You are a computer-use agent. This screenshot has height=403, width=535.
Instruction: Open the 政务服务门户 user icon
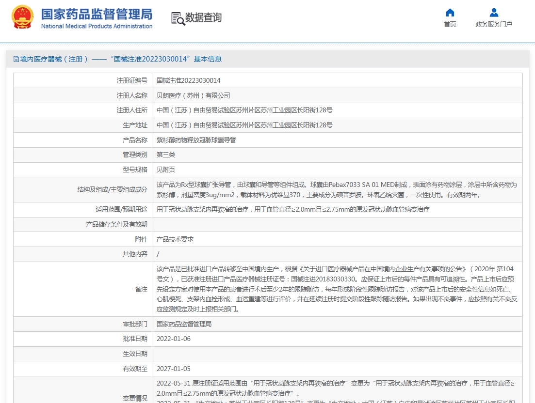click(x=494, y=13)
